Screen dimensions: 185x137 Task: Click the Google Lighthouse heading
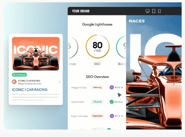(x=97, y=24)
